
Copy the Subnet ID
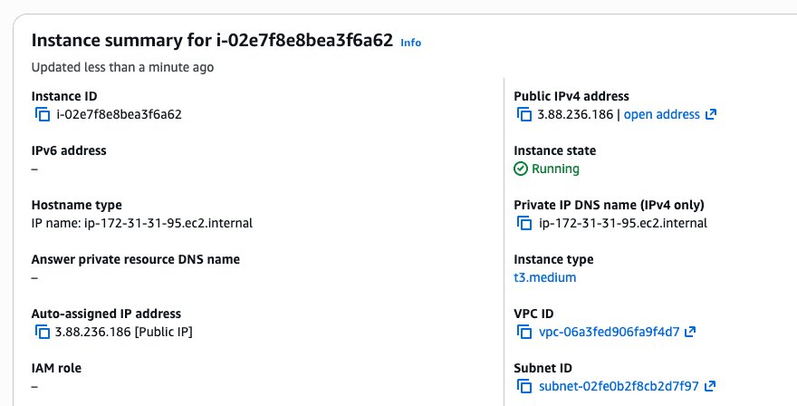523,386
